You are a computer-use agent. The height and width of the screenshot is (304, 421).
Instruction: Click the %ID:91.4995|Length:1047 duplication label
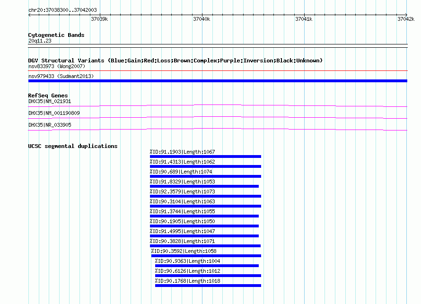[x=182, y=231]
